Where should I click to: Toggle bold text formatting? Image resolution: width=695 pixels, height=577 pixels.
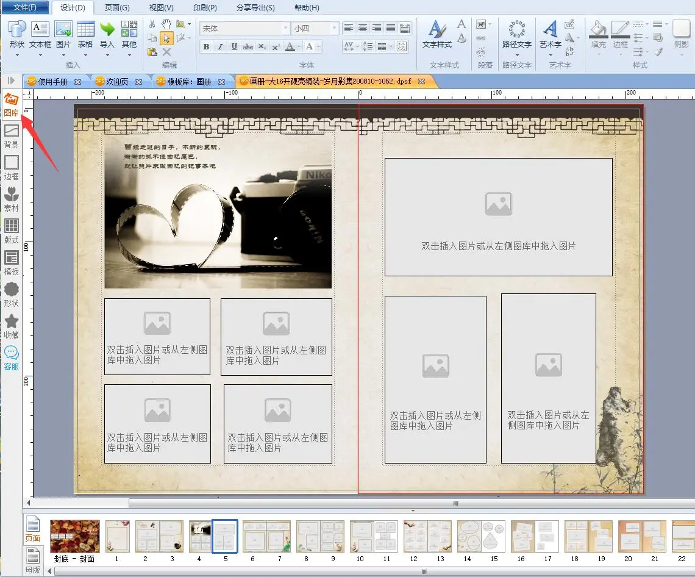click(206, 47)
